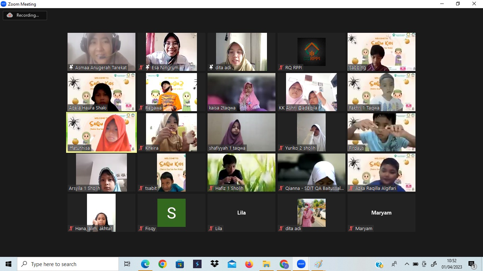483x271 pixels.
Task: Click the Windows search box
Action: click(68, 264)
